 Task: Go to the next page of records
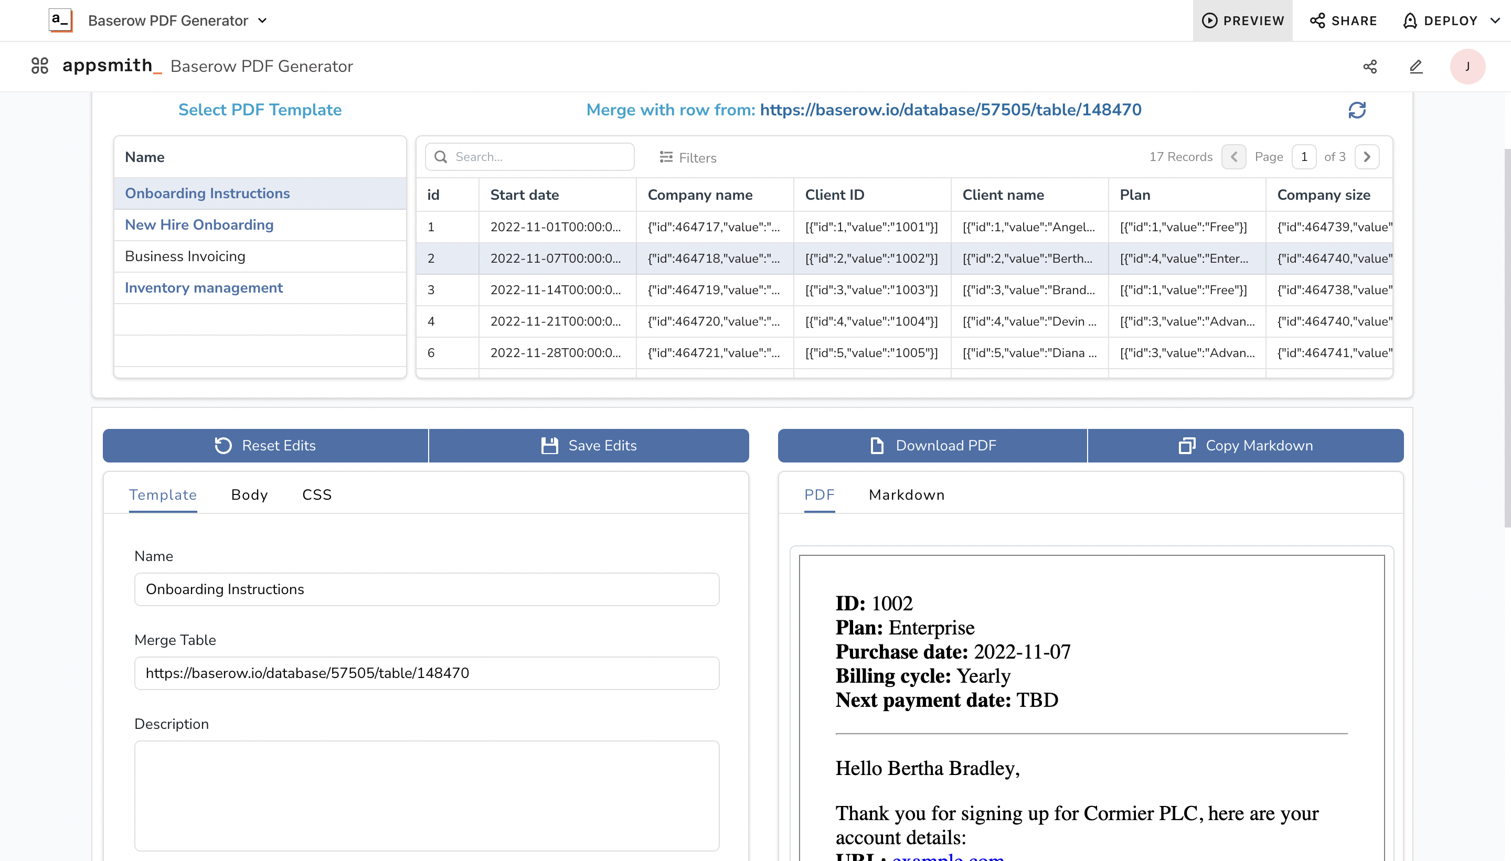[x=1367, y=156]
